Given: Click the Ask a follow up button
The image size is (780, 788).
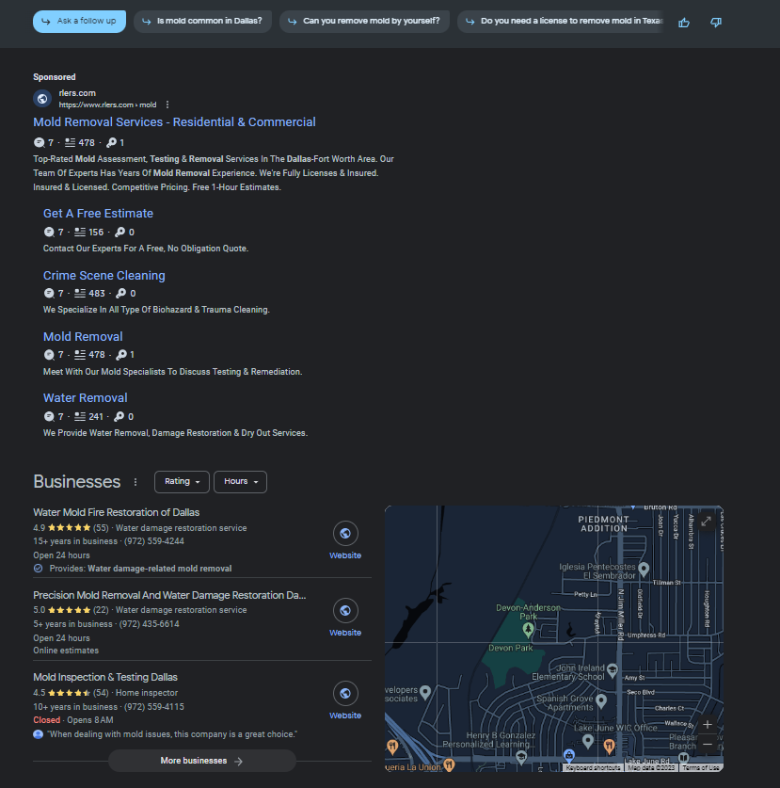Looking at the screenshot, I should (x=79, y=21).
